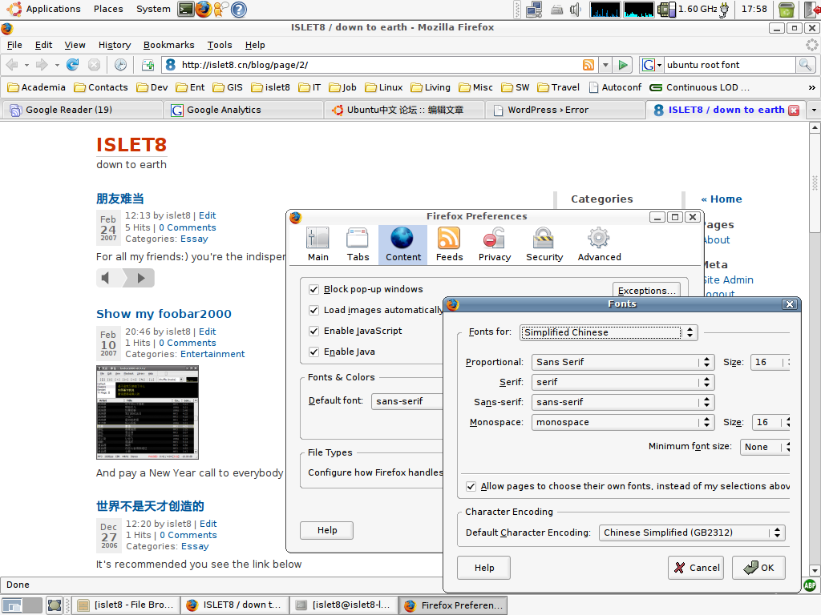
Task: Click the RSS feed icon in address bar
Action: coord(588,65)
